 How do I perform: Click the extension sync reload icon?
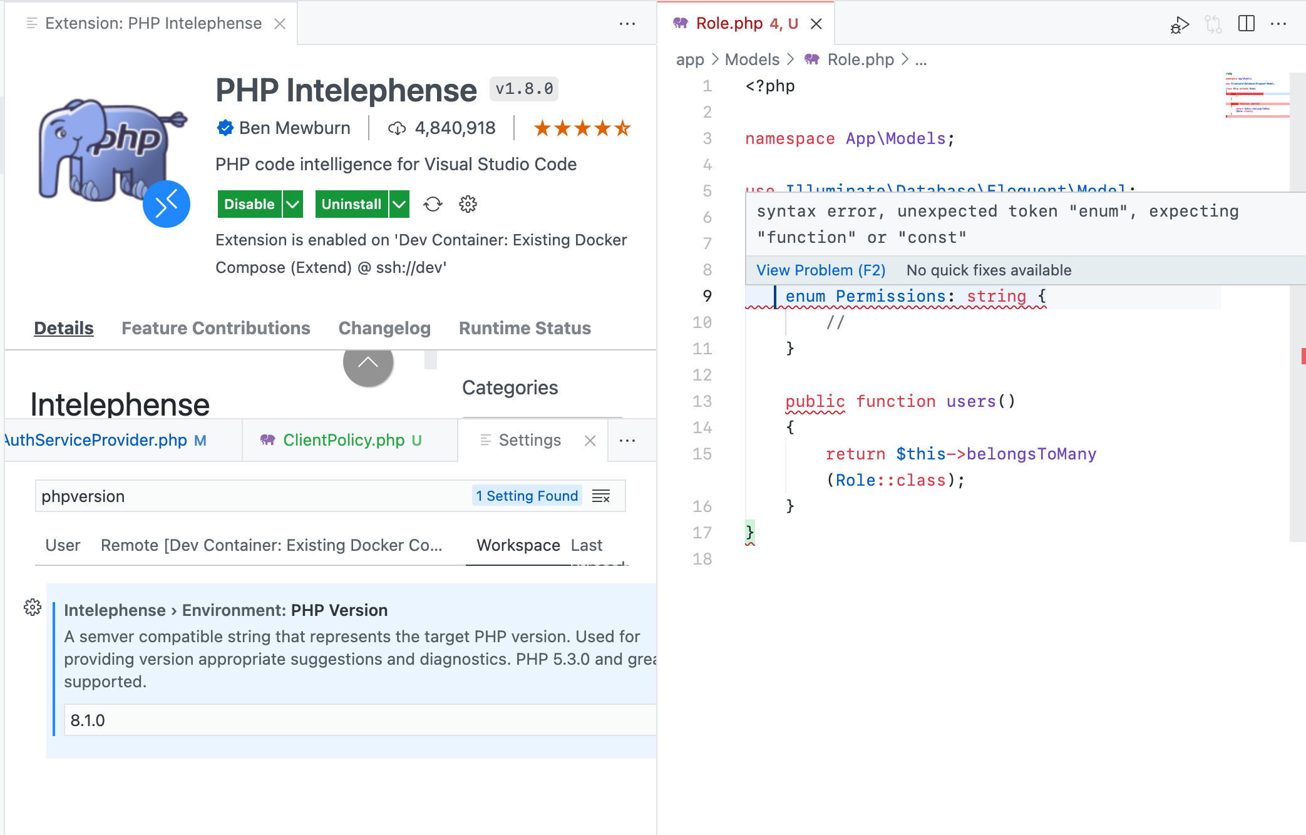click(x=433, y=204)
